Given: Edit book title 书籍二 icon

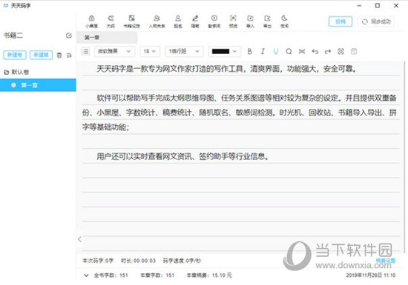Looking at the screenshot, I should point(69,36).
